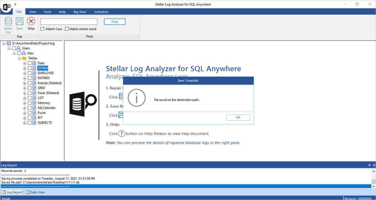Expand the GRID table node

pyautogui.click(x=25, y=88)
